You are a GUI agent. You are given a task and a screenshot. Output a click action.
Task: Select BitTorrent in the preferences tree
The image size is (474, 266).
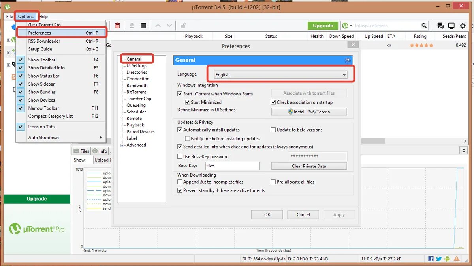coord(136,92)
